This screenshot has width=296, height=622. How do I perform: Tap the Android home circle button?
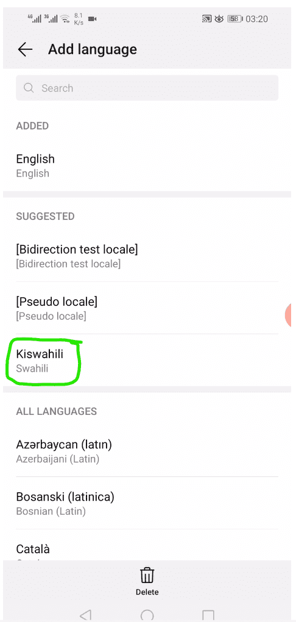click(147, 615)
